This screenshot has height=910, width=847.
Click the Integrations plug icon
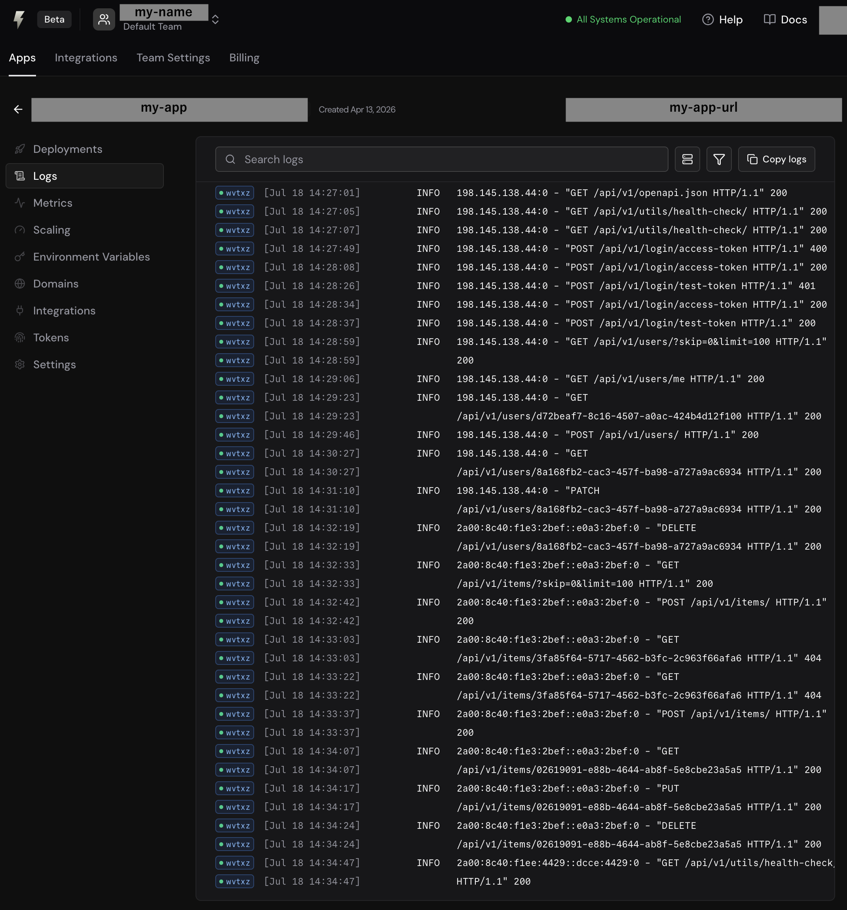[20, 311]
